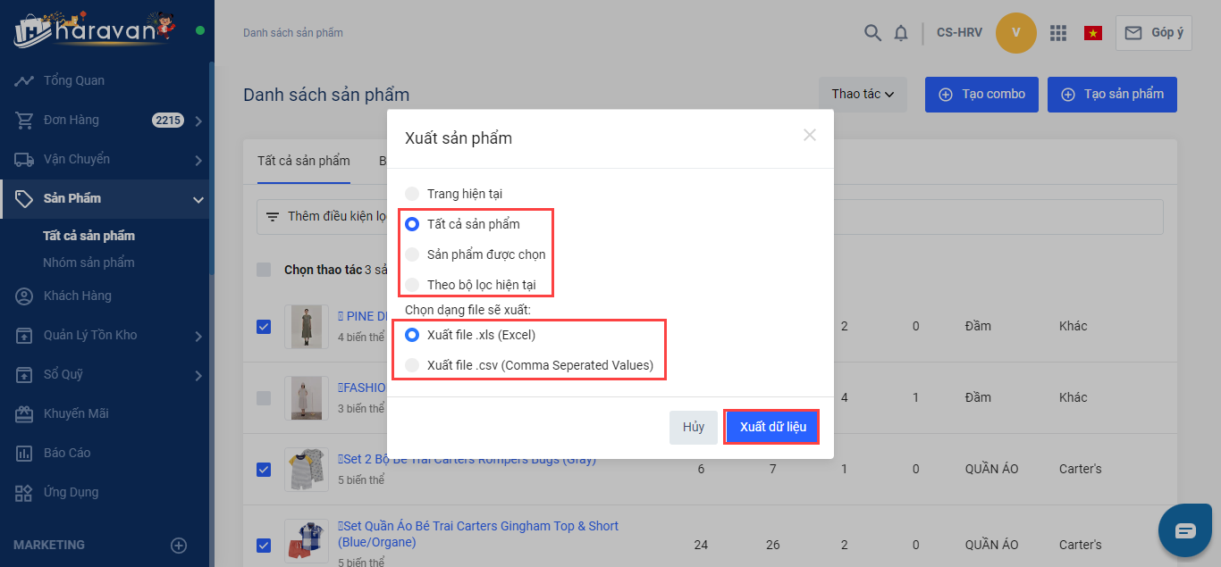Click the Xuất dữ liệu button
The height and width of the screenshot is (567, 1221).
coord(772,427)
